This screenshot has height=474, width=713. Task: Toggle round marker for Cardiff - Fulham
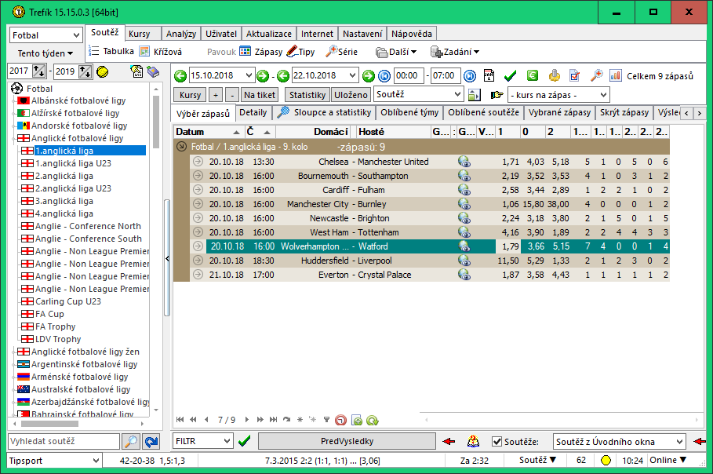tap(198, 190)
